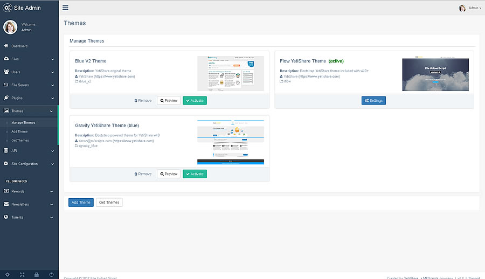Remove the Blue V2 Theme
Screen dimensions: 485x279
(143, 101)
